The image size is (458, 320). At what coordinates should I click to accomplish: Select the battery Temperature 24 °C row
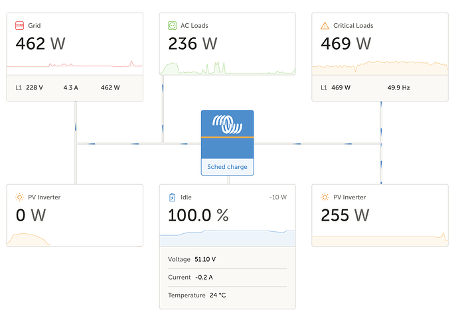coord(227,295)
